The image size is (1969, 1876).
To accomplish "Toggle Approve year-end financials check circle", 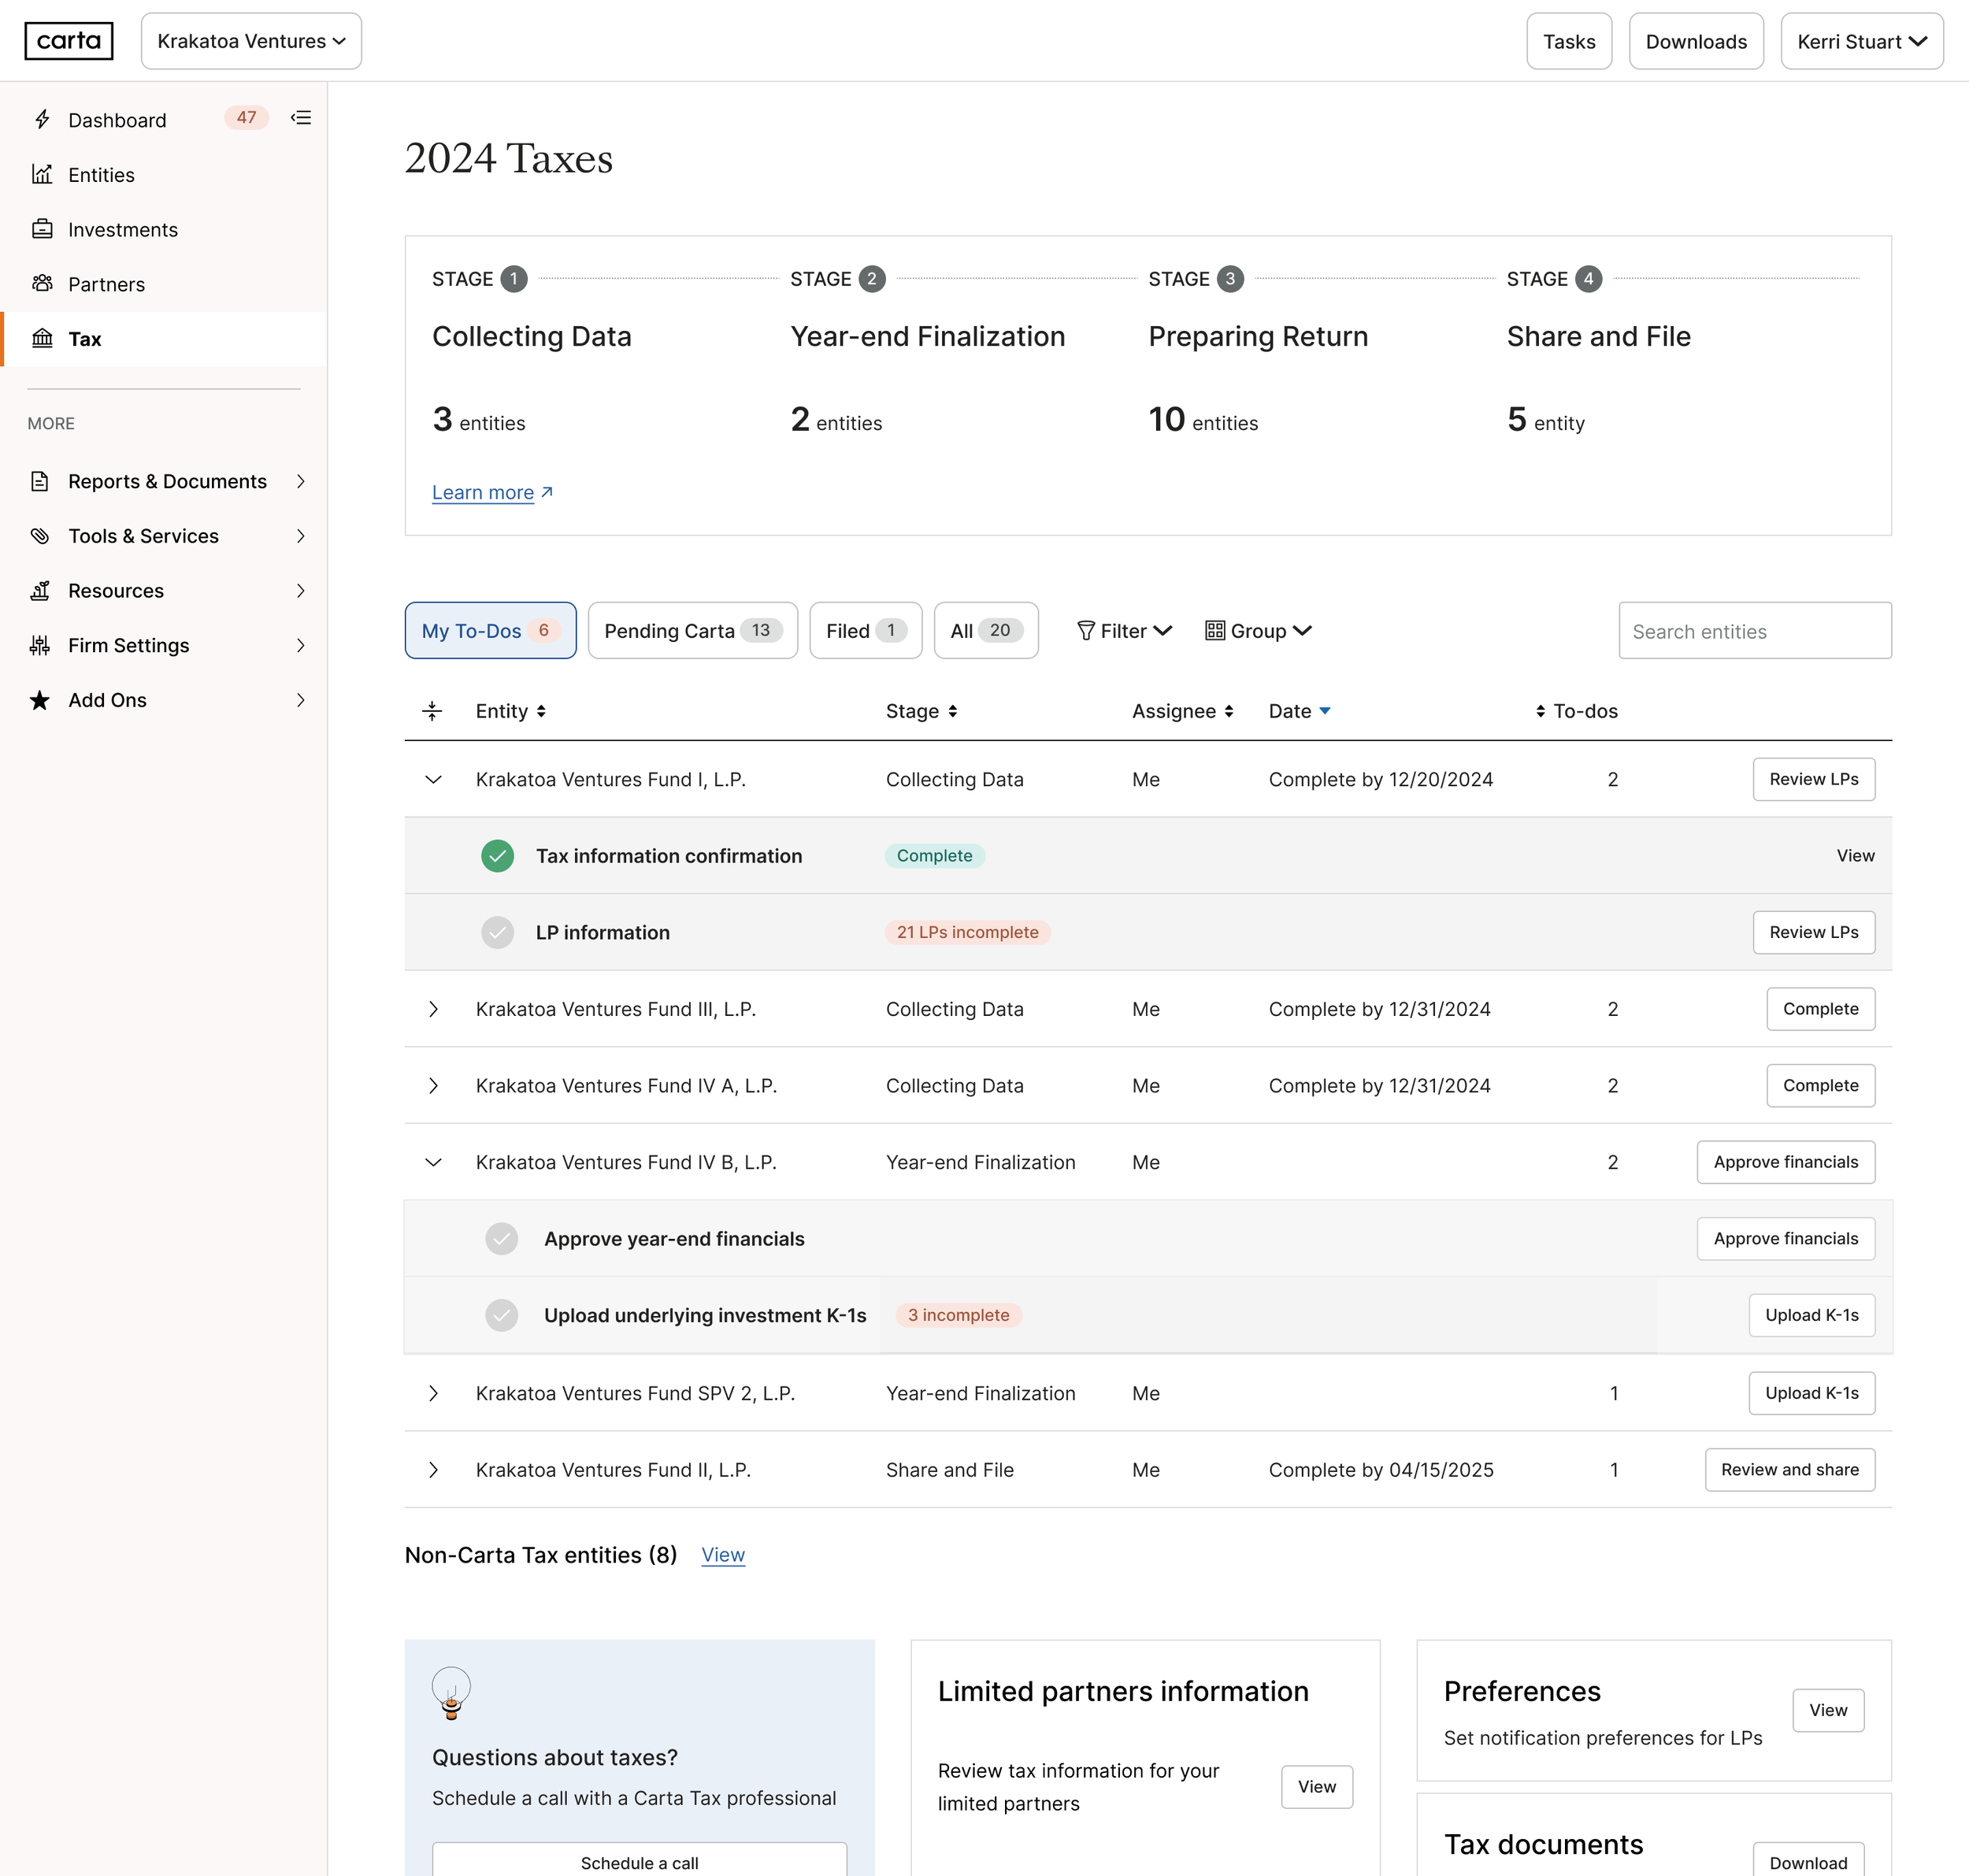I will point(501,1238).
